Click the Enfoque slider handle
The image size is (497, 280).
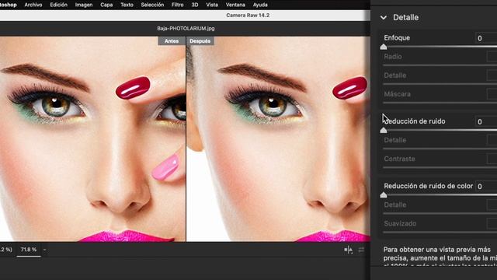(x=384, y=47)
